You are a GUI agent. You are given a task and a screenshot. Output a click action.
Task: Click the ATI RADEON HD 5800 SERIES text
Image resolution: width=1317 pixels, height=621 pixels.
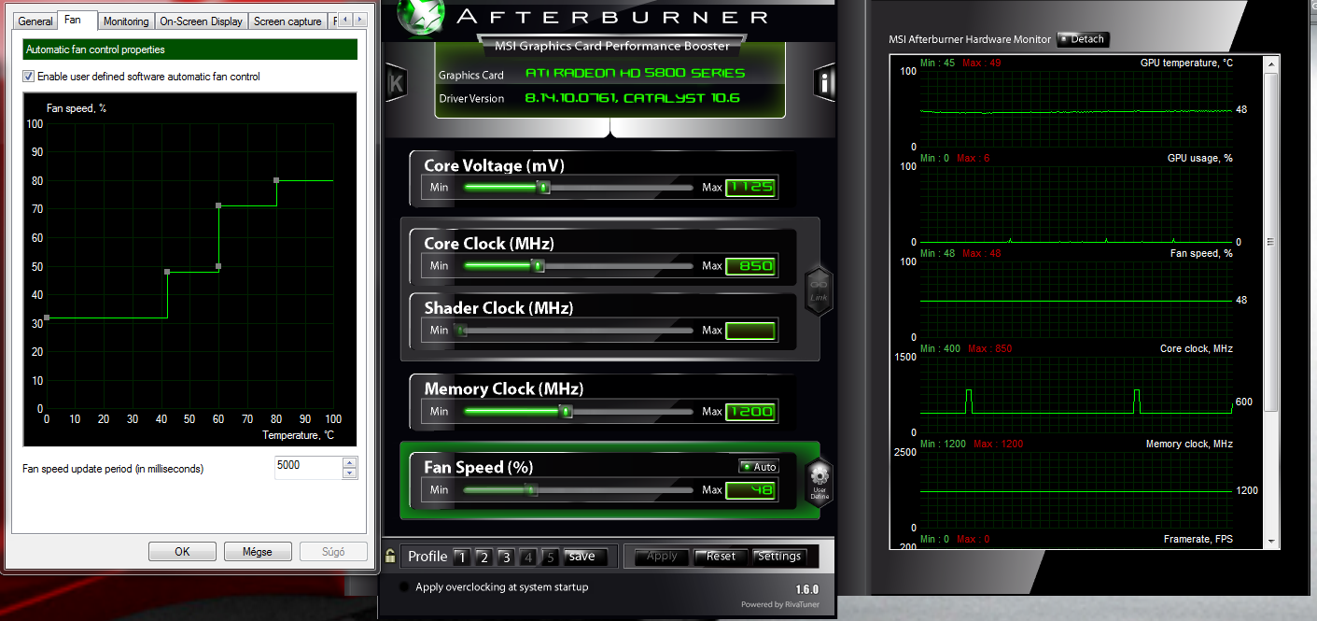pyautogui.click(x=635, y=73)
